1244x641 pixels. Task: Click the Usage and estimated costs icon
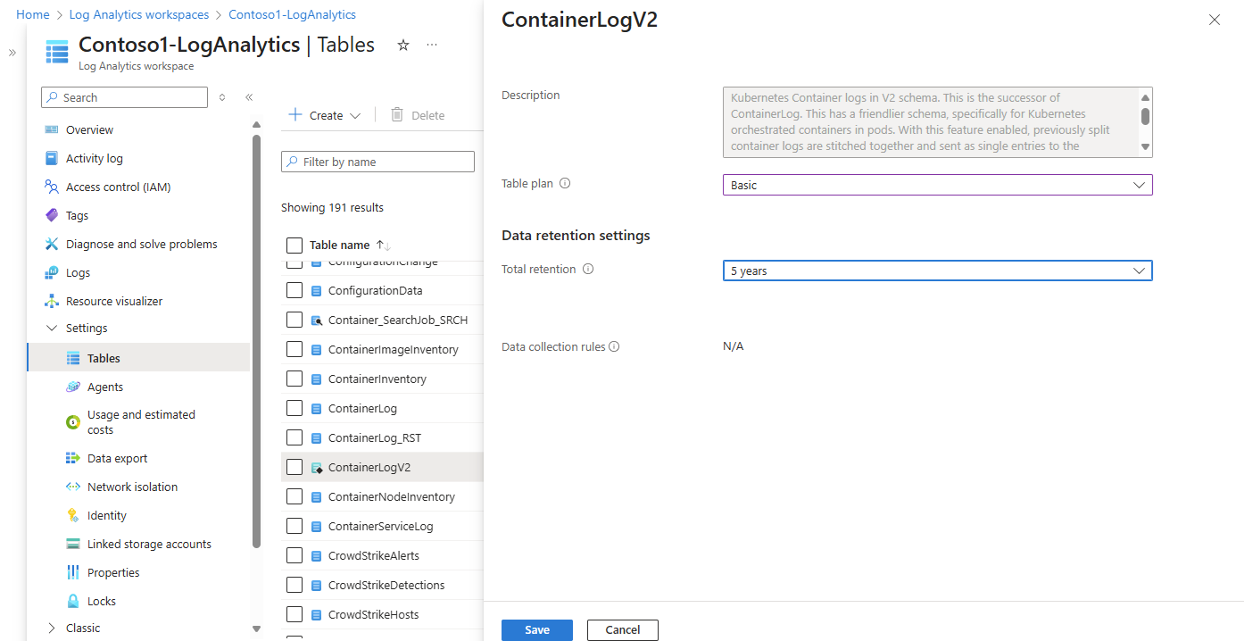click(73, 422)
